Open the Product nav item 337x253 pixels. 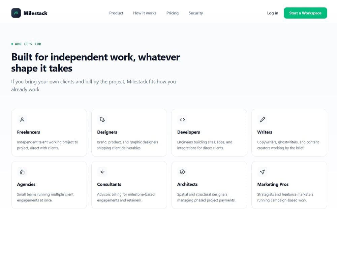tap(116, 13)
